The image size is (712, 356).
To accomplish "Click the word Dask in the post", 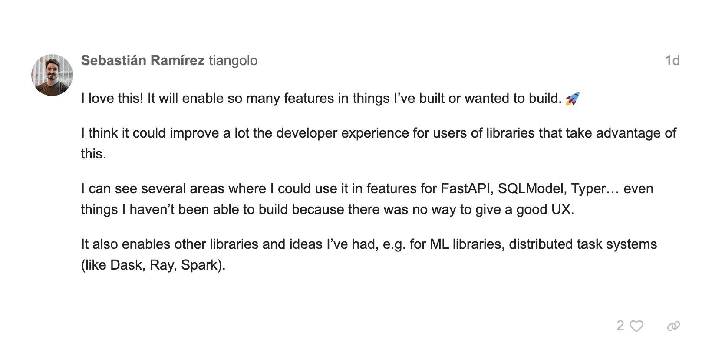I will 126,265.
